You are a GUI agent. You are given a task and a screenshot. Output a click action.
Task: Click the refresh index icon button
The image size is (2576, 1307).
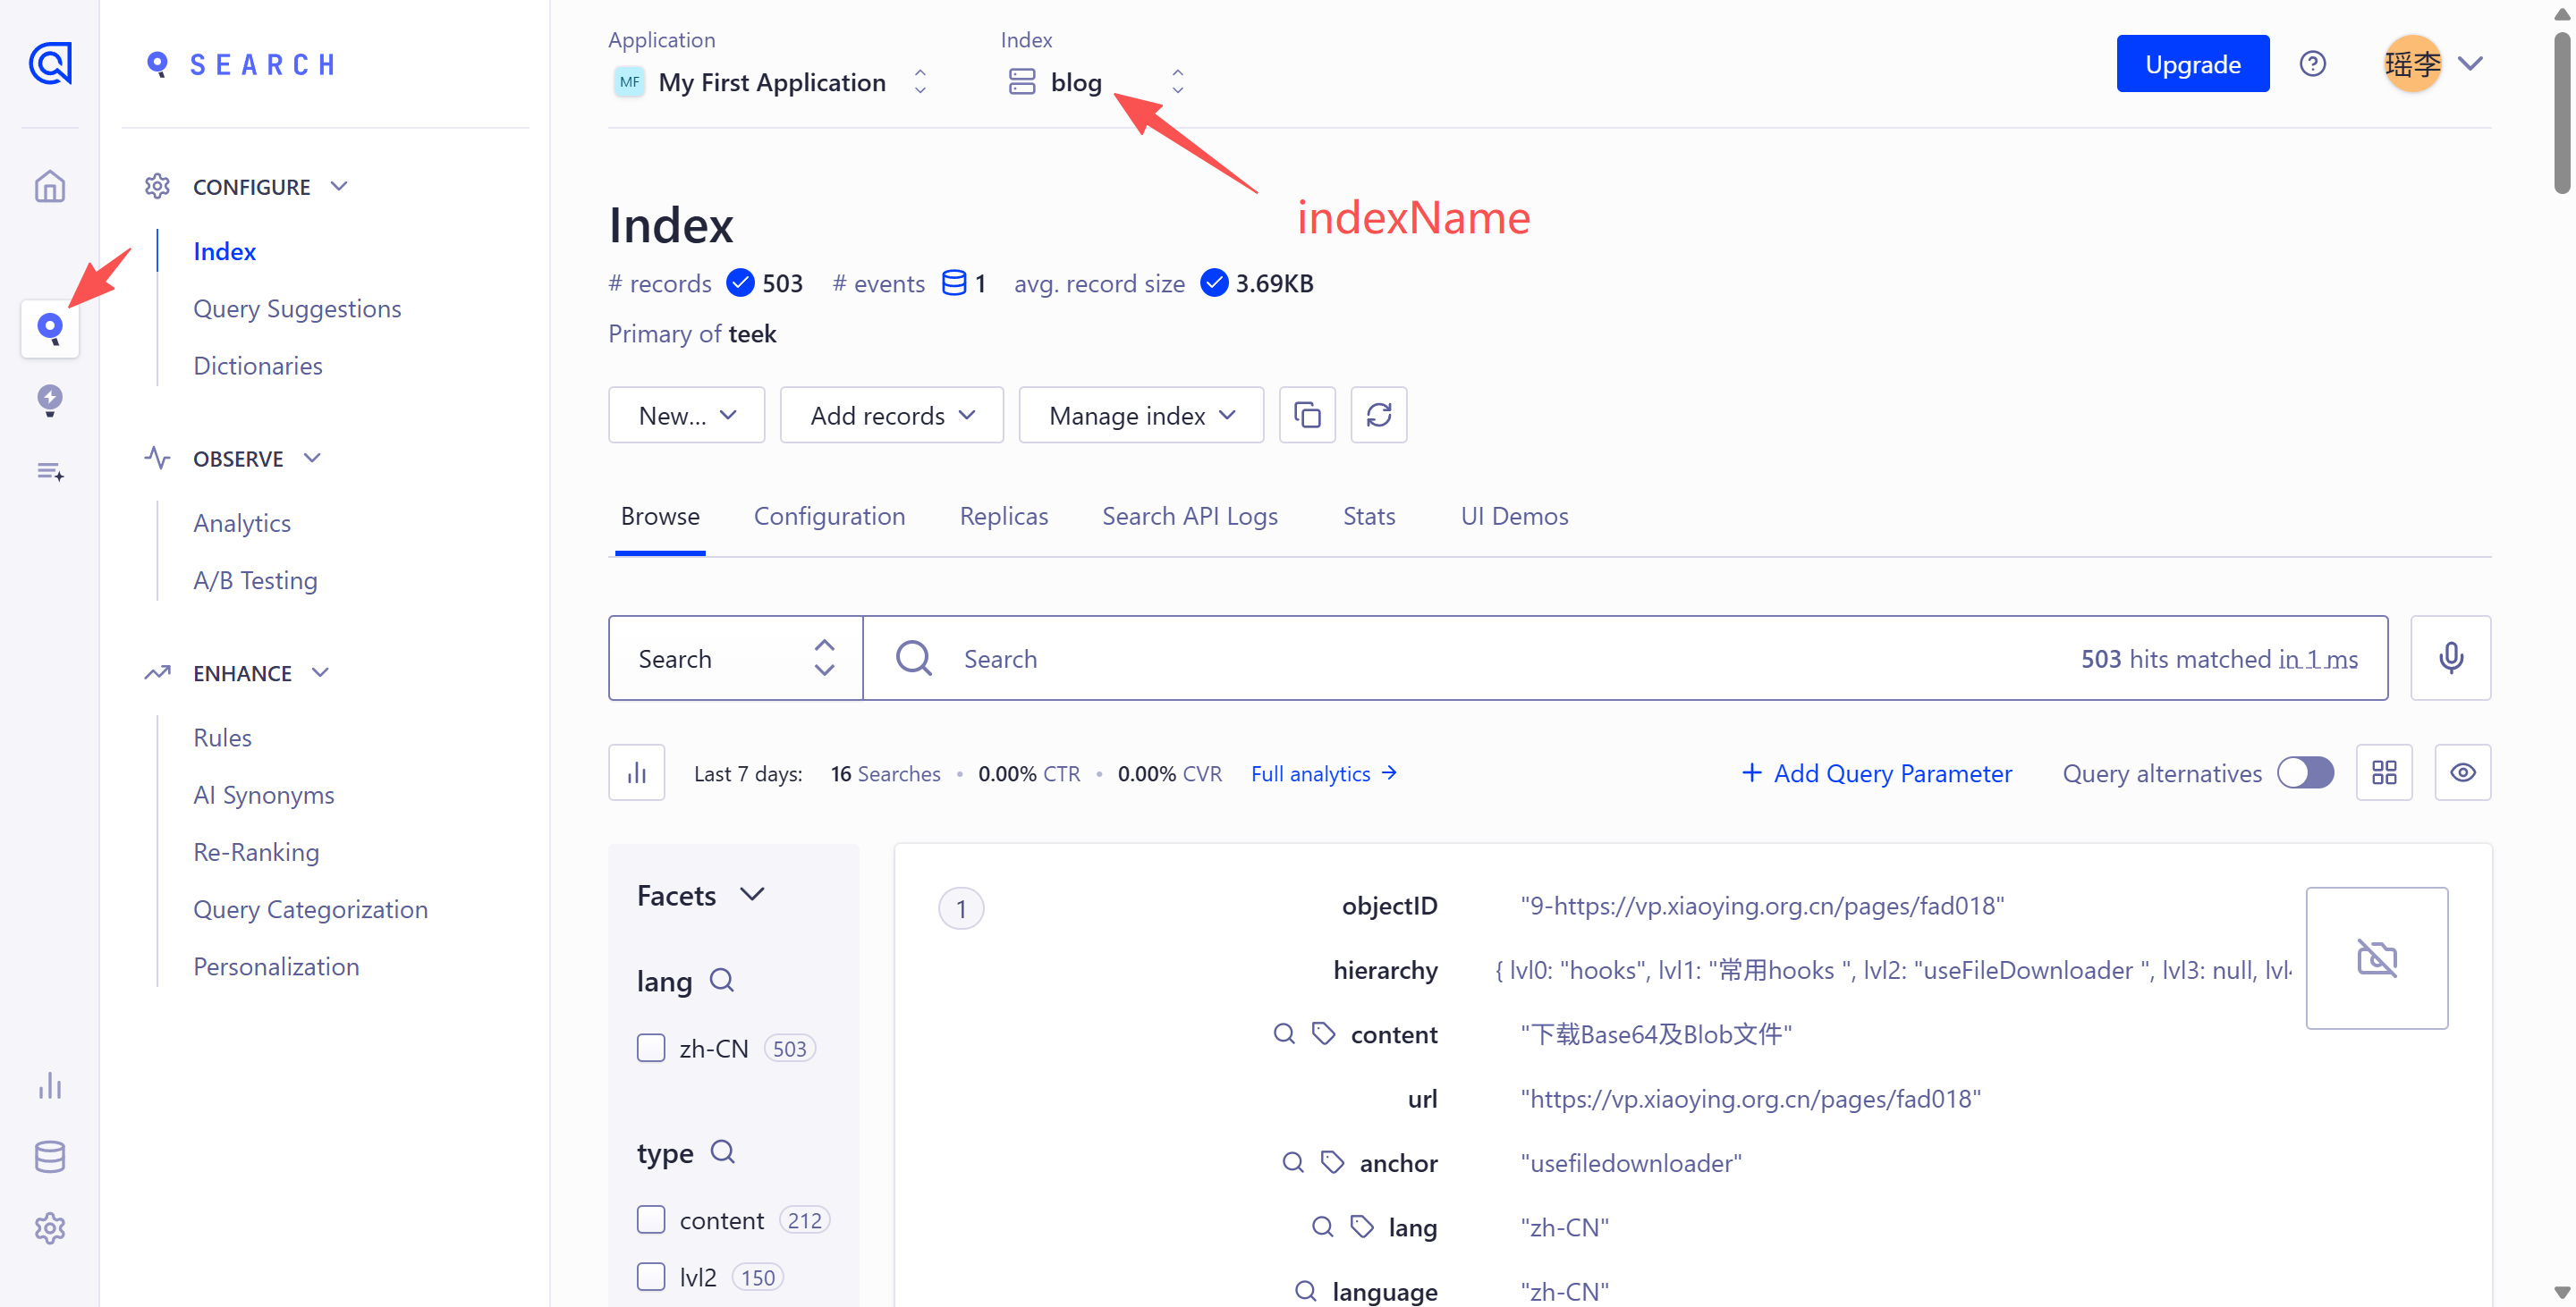click(1378, 415)
